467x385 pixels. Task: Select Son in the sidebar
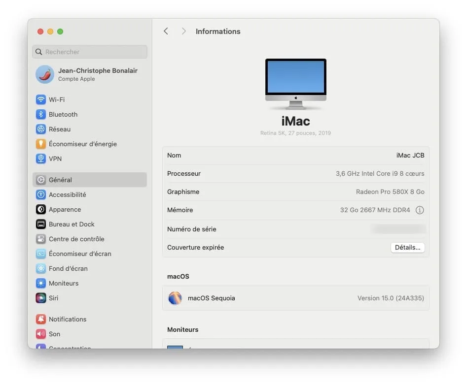53,334
